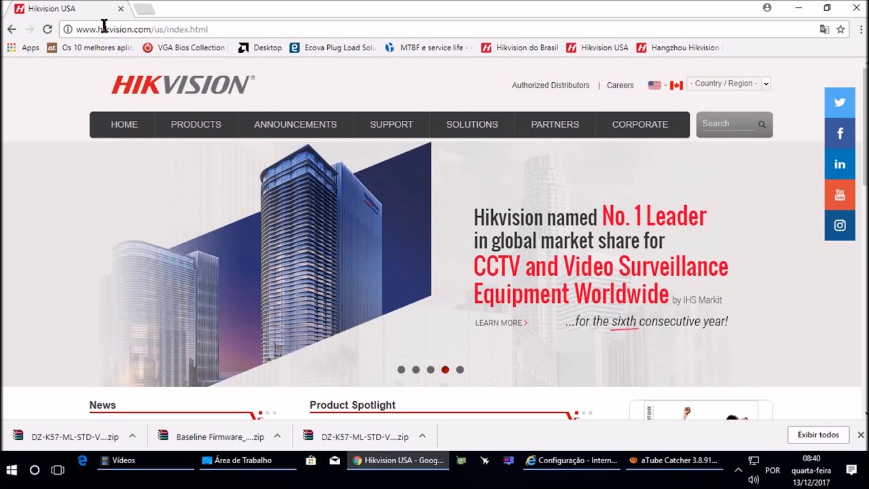Open HOME menu item
Image resolution: width=869 pixels, height=489 pixels.
coord(124,124)
